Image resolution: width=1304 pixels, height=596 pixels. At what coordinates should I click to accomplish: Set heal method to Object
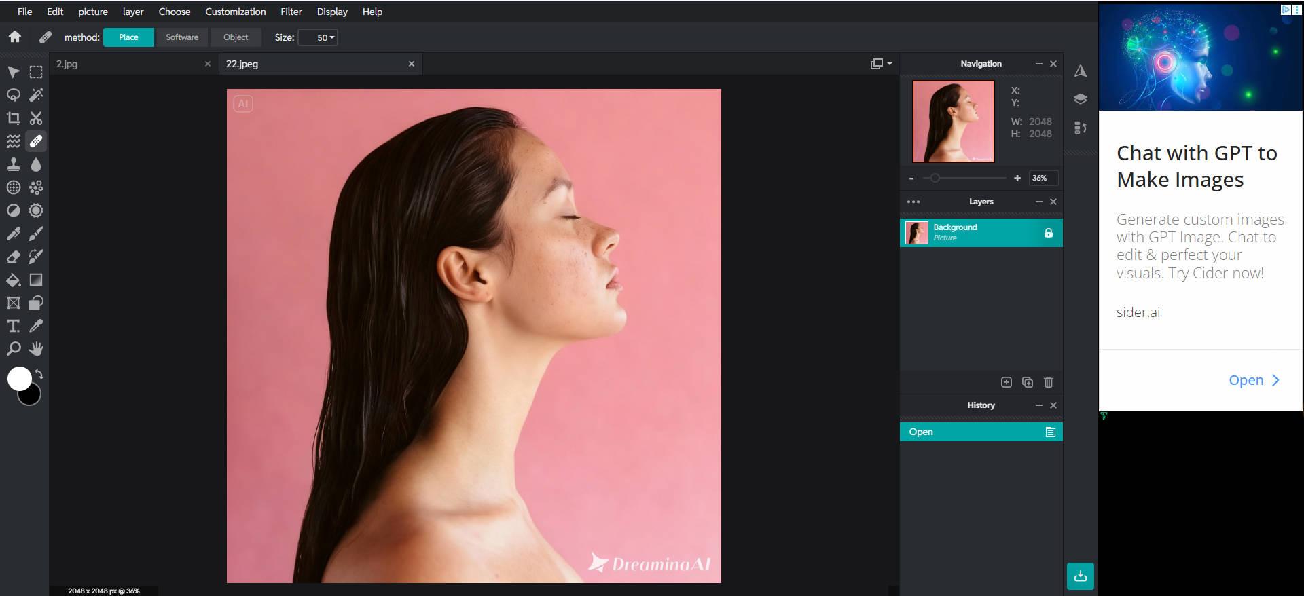pos(236,37)
